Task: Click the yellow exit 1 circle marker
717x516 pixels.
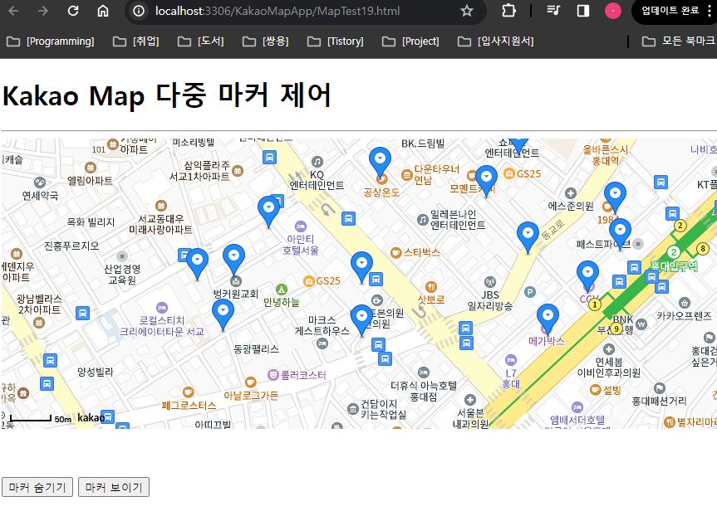Action: pos(594,304)
